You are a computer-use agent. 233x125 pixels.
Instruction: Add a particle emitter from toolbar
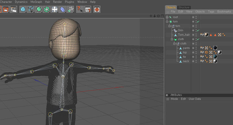(x=71, y=9)
